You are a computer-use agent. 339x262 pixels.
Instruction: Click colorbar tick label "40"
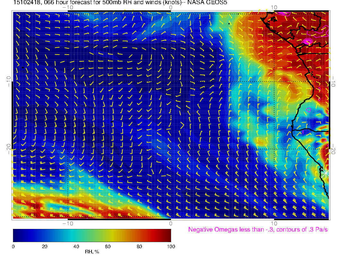click(76, 247)
